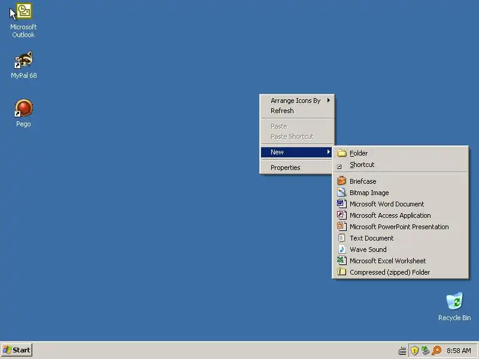The width and height of the screenshot is (479, 359).
Task: Click the Microsoft Outlook icon label
Action: [x=23, y=31]
